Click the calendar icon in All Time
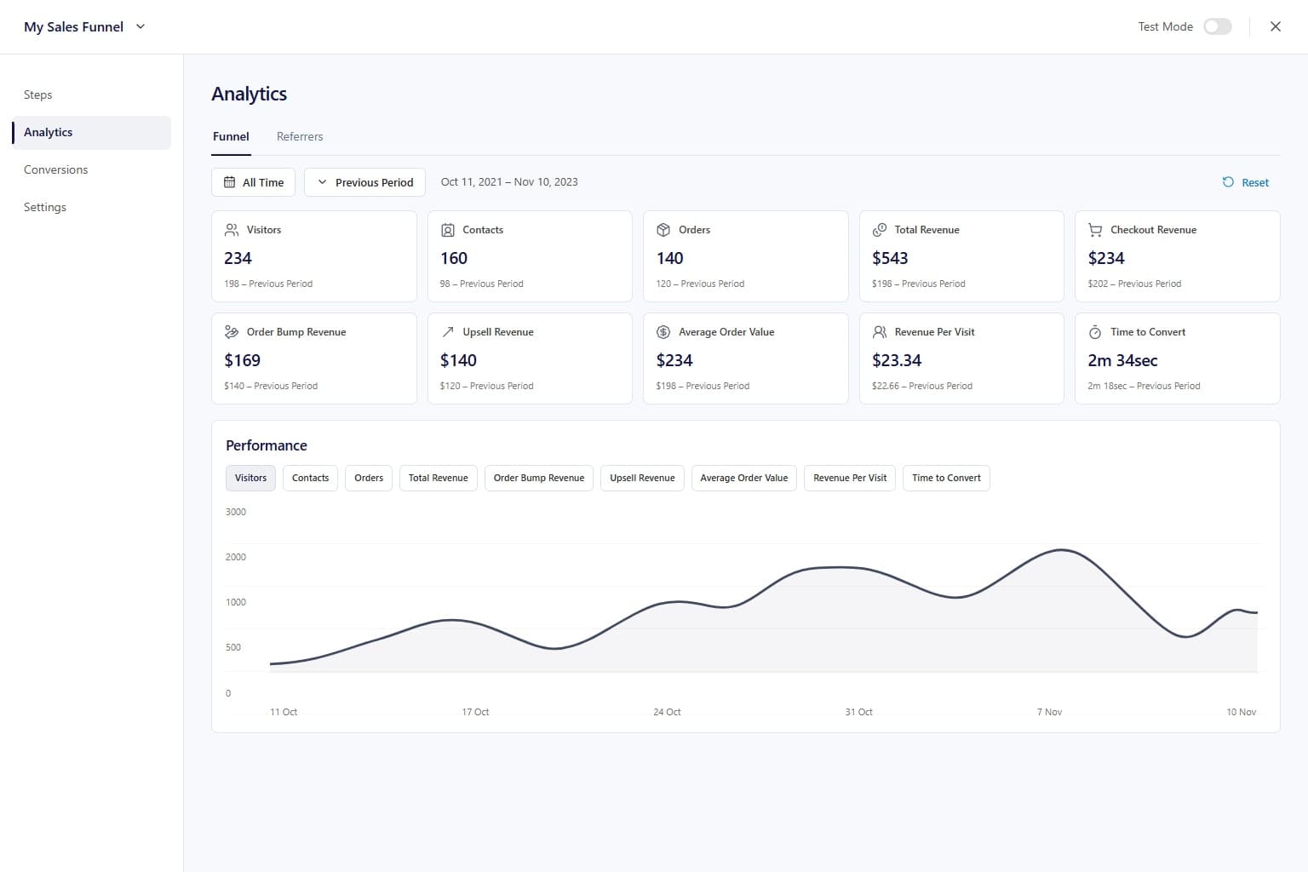This screenshot has width=1308, height=872. pyautogui.click(x=230, y=182)
